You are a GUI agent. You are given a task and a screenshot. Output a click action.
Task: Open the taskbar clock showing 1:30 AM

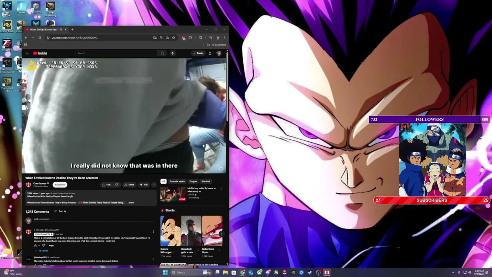click(x=479, y=272)
